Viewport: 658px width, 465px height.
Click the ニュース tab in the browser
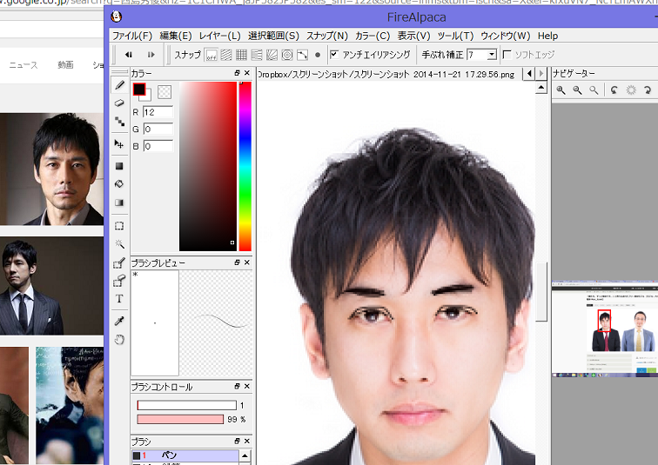[23, 65]
